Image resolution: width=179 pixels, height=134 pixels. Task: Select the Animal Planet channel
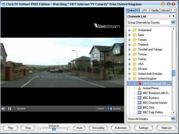pos(151,88)
